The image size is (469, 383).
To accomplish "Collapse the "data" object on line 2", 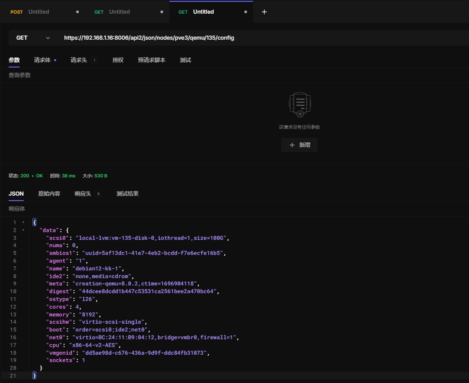I will coord(23,230).
